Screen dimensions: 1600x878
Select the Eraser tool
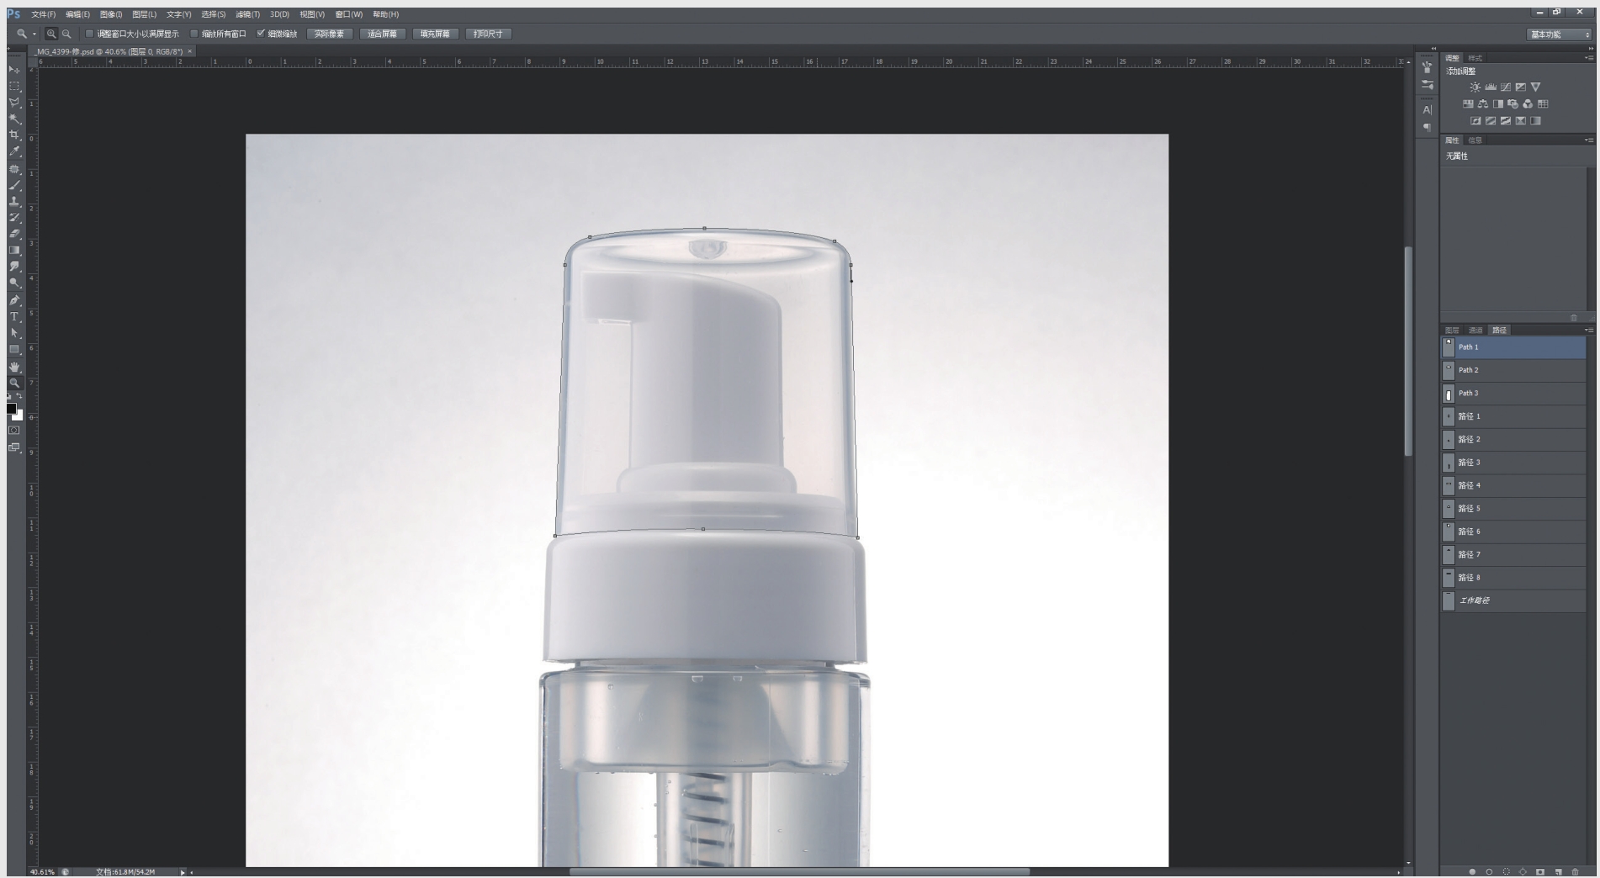14,234
